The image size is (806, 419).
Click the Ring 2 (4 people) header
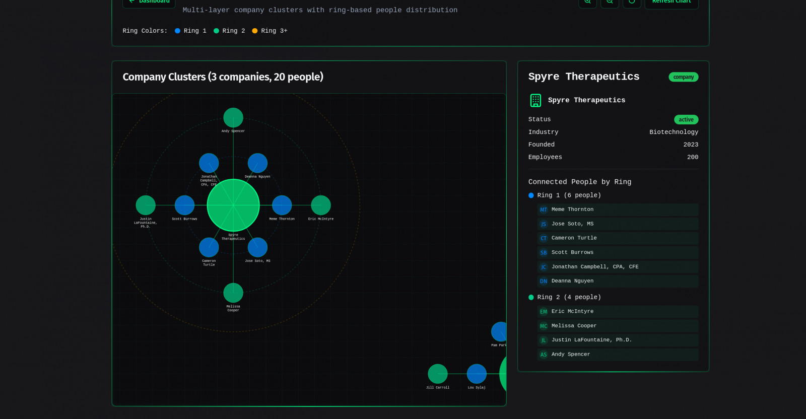(568, 297)
